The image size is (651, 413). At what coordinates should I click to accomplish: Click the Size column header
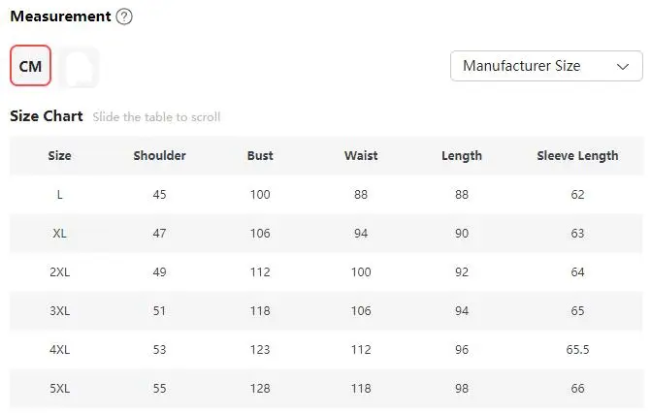[59, 156]
